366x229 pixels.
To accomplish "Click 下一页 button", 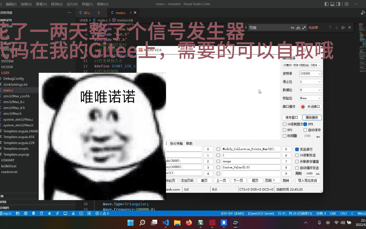I will 238,181.
